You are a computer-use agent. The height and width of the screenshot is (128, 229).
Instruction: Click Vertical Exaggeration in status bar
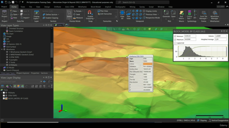point(219,121)
